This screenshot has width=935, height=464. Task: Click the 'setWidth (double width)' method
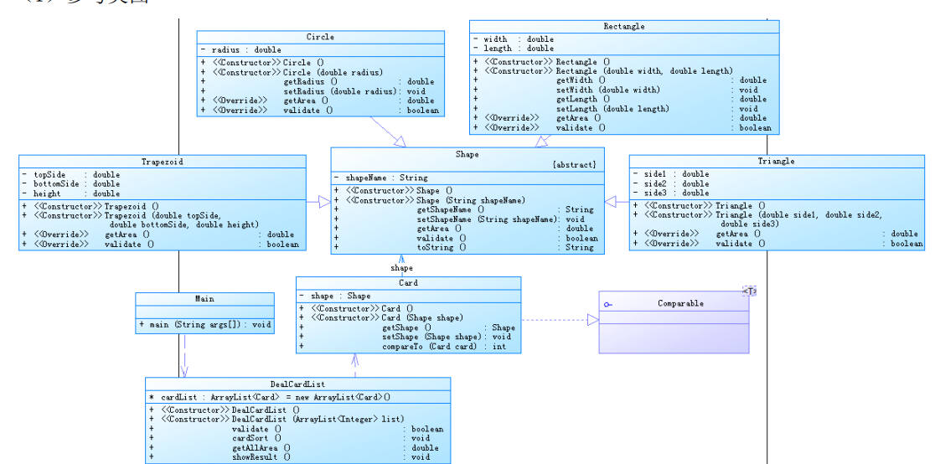click(x=608, y=90)
